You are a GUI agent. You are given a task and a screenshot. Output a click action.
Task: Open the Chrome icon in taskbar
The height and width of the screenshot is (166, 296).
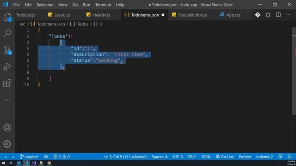pos(49,163)
